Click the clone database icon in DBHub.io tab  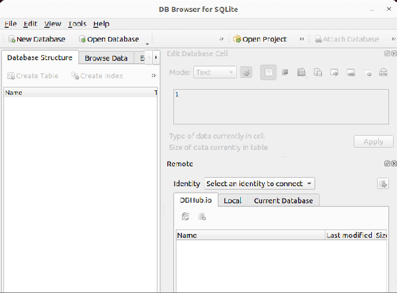(x=202, y=216)
